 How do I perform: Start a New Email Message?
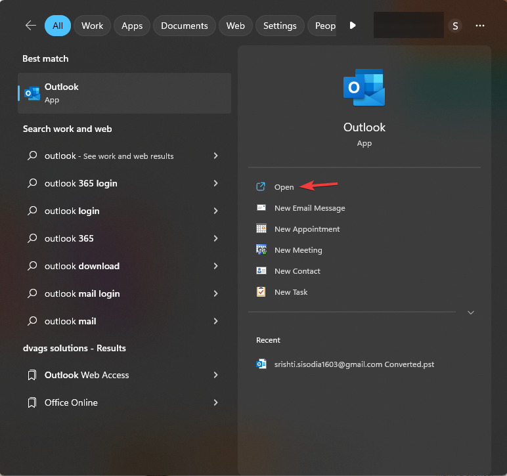tap(309, 208)
